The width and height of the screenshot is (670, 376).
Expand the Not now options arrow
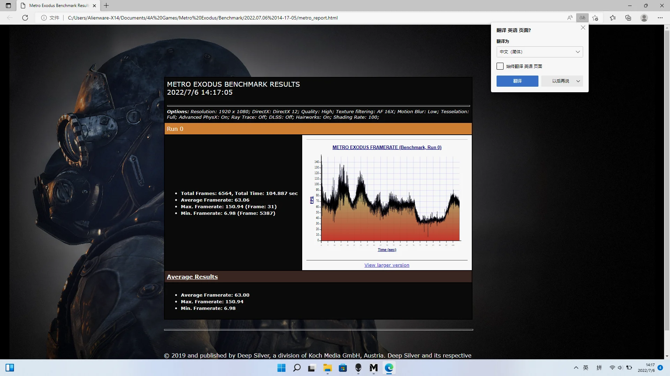pyautogui.click(x=578, y=81)
